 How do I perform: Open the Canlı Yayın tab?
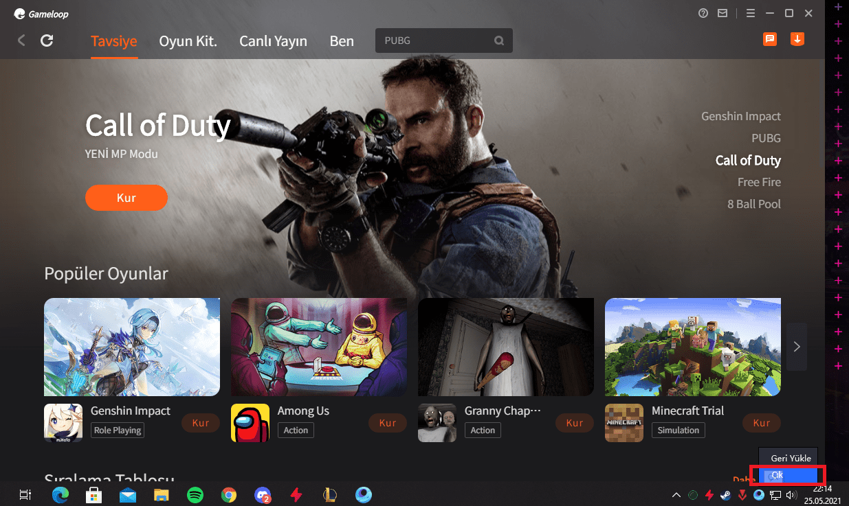[273, 41]
